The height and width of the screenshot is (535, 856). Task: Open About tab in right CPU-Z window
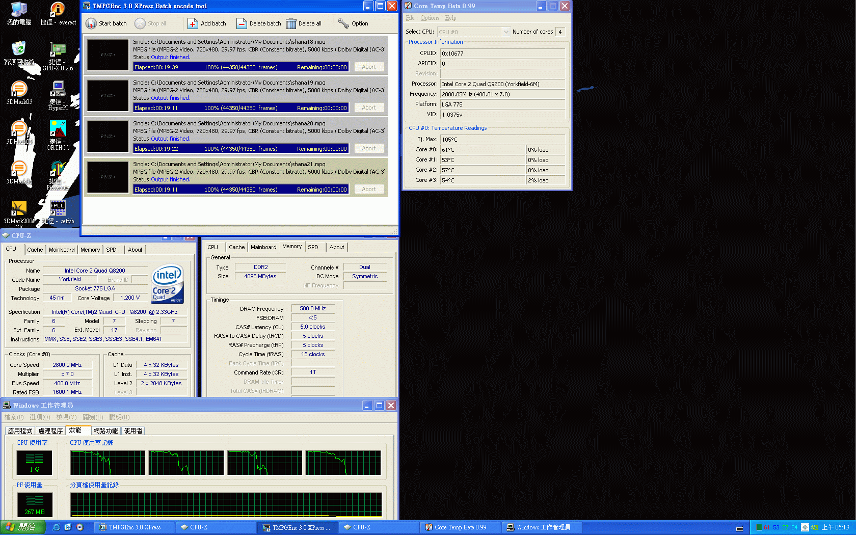(x=337, y=247)
